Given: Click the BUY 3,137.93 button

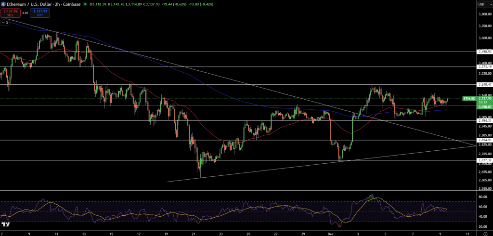Looking at the screenshot, I should (40, 13).
